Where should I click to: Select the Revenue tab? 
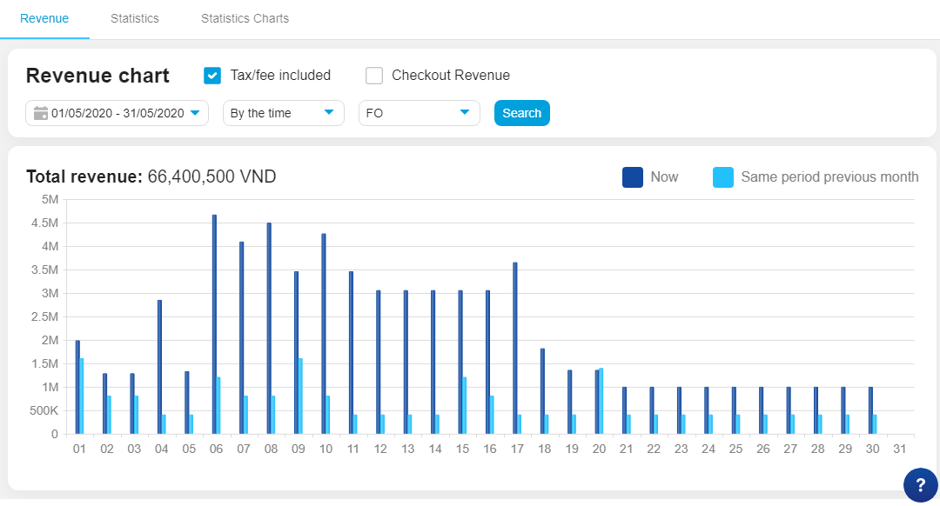pos(44,18)
